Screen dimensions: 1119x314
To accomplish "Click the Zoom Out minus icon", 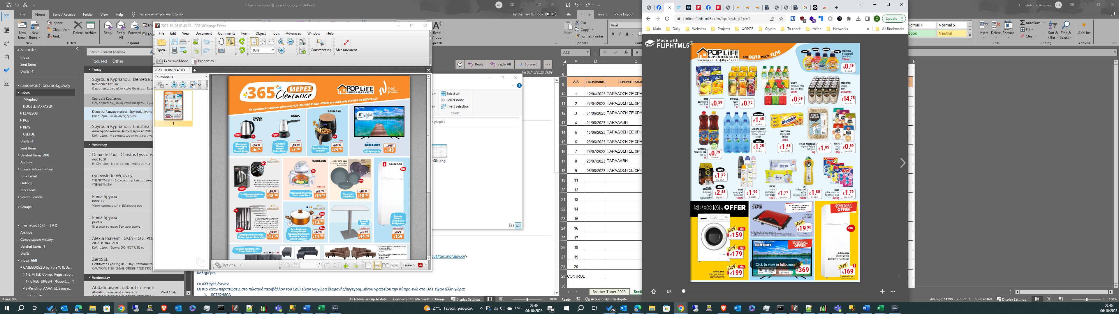I will click(x=291, y=42).
